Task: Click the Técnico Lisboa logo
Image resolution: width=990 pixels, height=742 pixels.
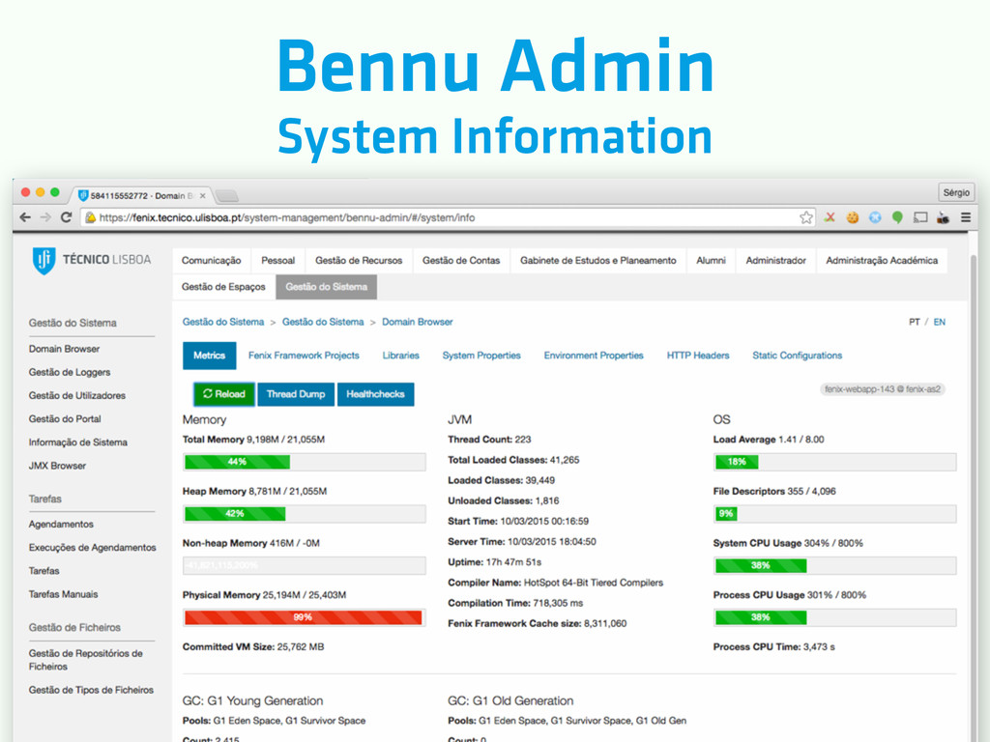Action: 92,260
